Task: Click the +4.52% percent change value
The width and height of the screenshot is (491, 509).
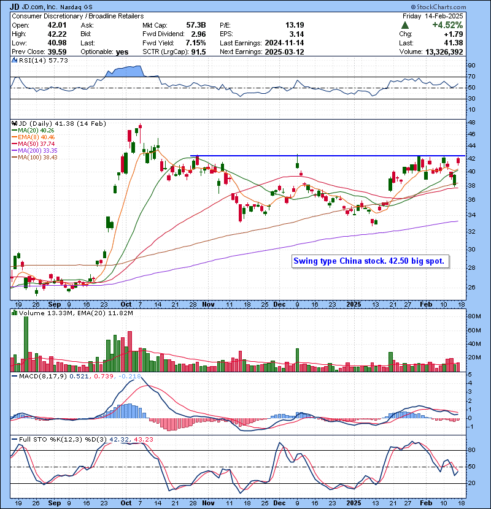Action: coord(447,25)
